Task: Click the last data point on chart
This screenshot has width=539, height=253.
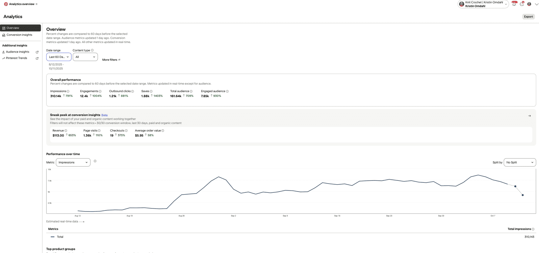Action: [522, 195]
